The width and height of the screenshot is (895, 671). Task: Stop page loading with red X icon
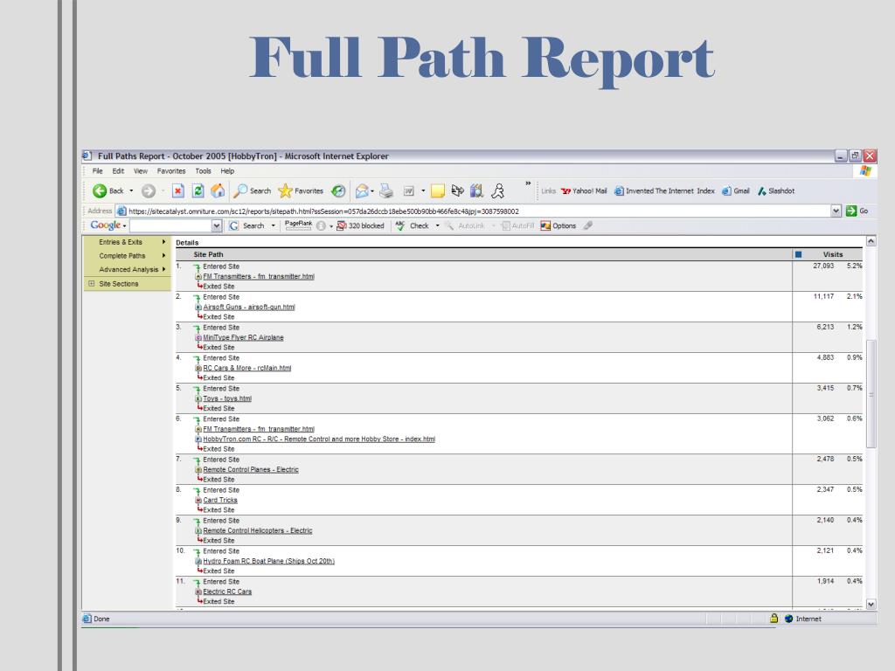(178, 190)
